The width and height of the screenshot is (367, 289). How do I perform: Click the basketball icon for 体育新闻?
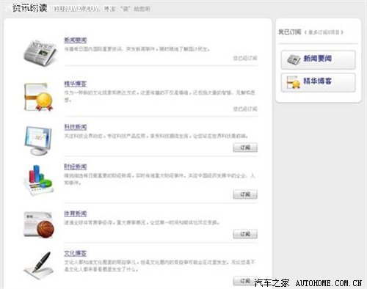(39, 225)
